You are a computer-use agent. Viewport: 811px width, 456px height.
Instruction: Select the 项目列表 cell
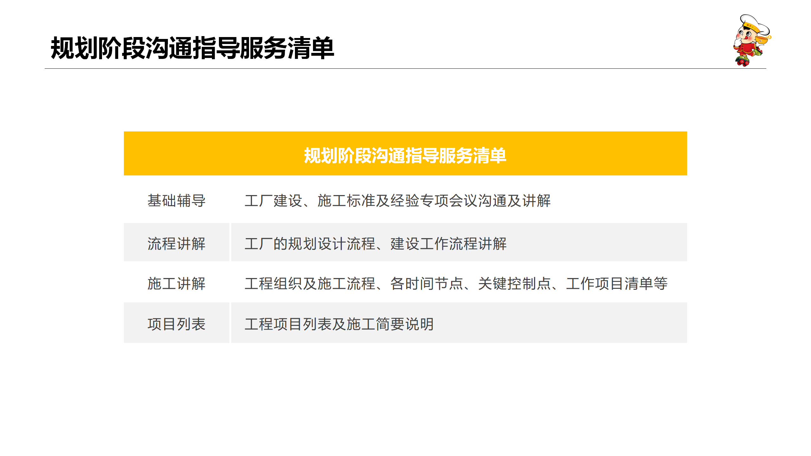pyautogui.click(x=176, y=323)
